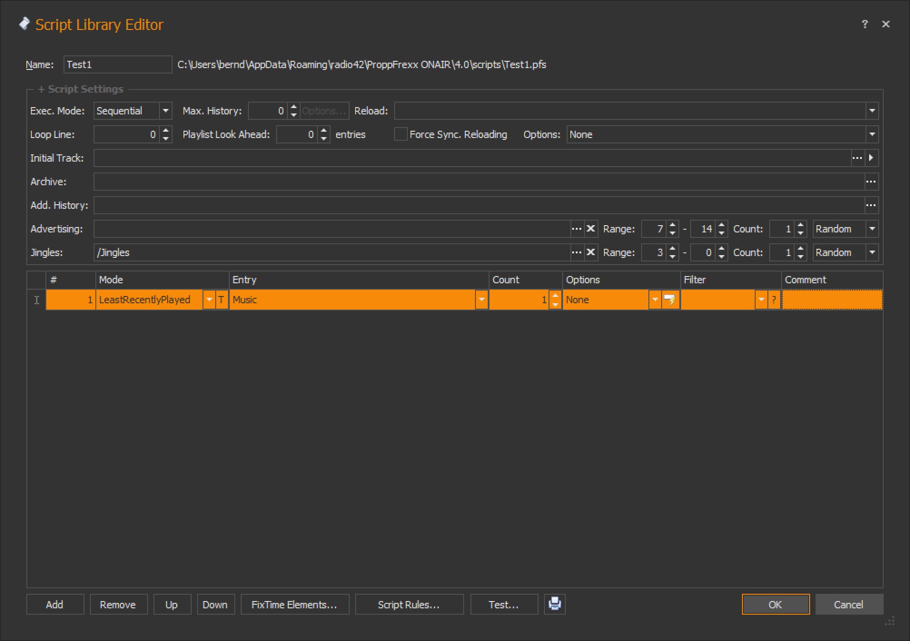Click the T button in Mode cell

tap(221, 300)
